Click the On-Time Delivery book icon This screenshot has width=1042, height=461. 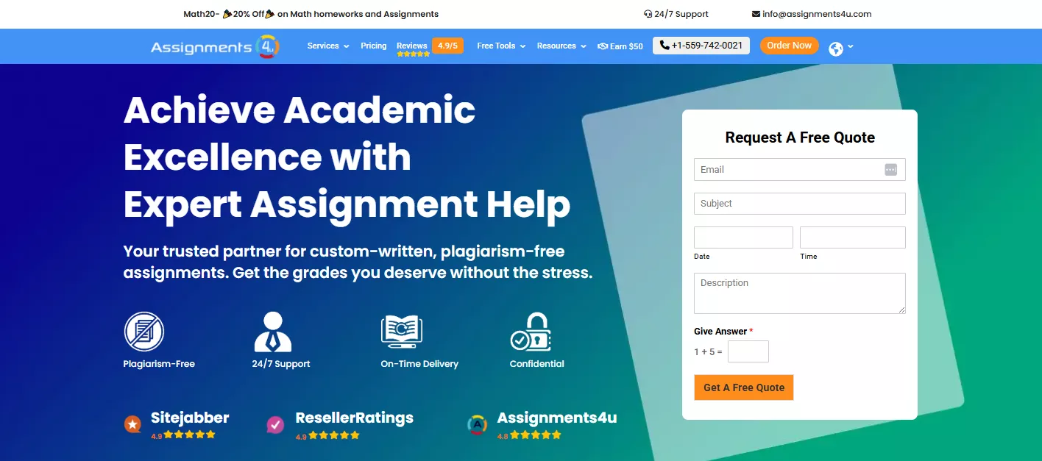point(401,332)
